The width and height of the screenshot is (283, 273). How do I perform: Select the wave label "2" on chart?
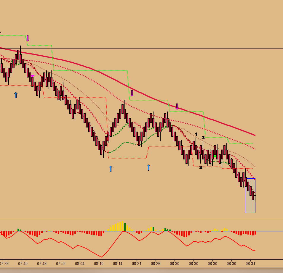[x=201, y=167]
